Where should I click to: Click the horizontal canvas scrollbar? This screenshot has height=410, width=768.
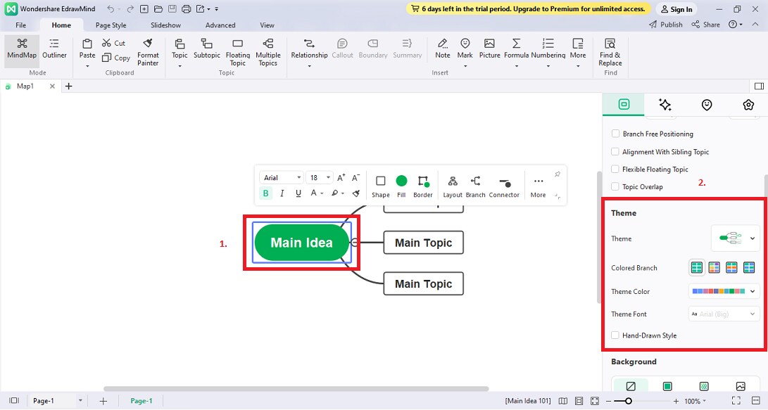coord(296,389)
